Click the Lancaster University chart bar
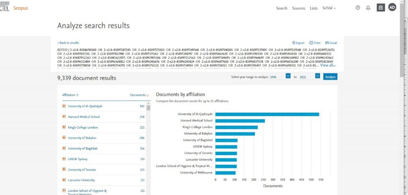 (x=226, y=160)
